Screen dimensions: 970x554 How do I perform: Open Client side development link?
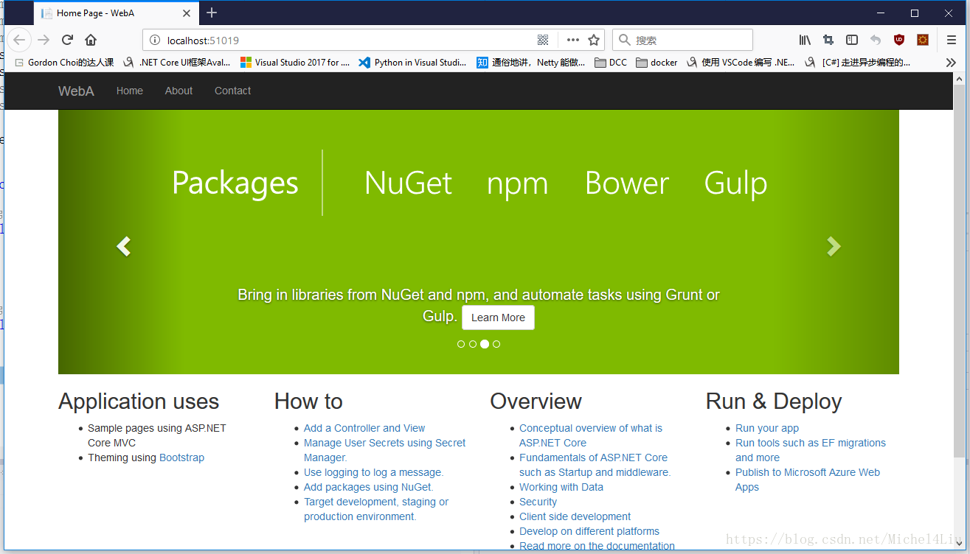click(575, 516)
